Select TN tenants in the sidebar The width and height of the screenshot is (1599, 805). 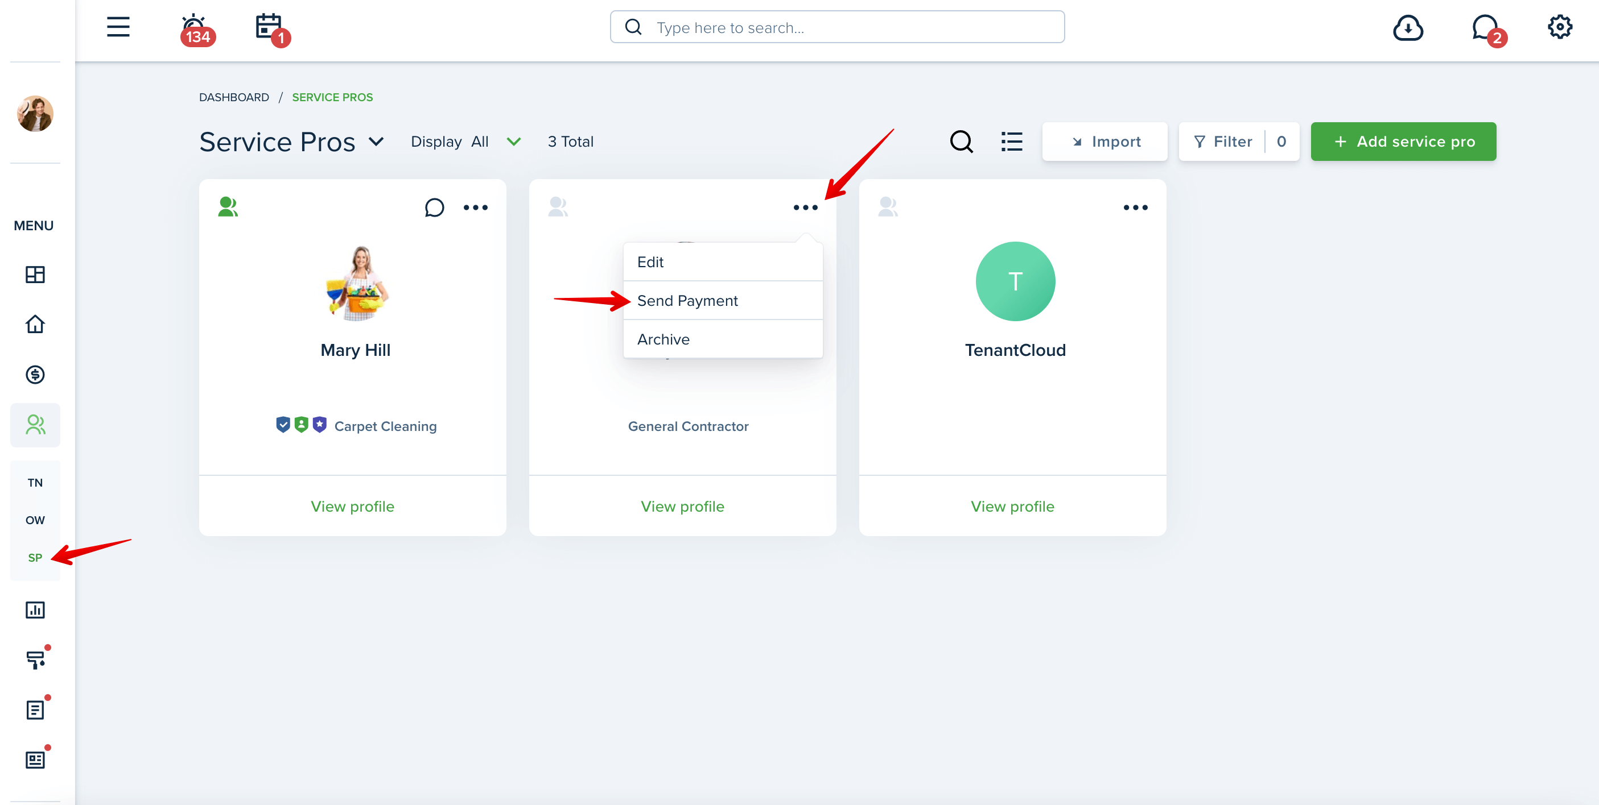pyautogui.click(x=35, y=483)
